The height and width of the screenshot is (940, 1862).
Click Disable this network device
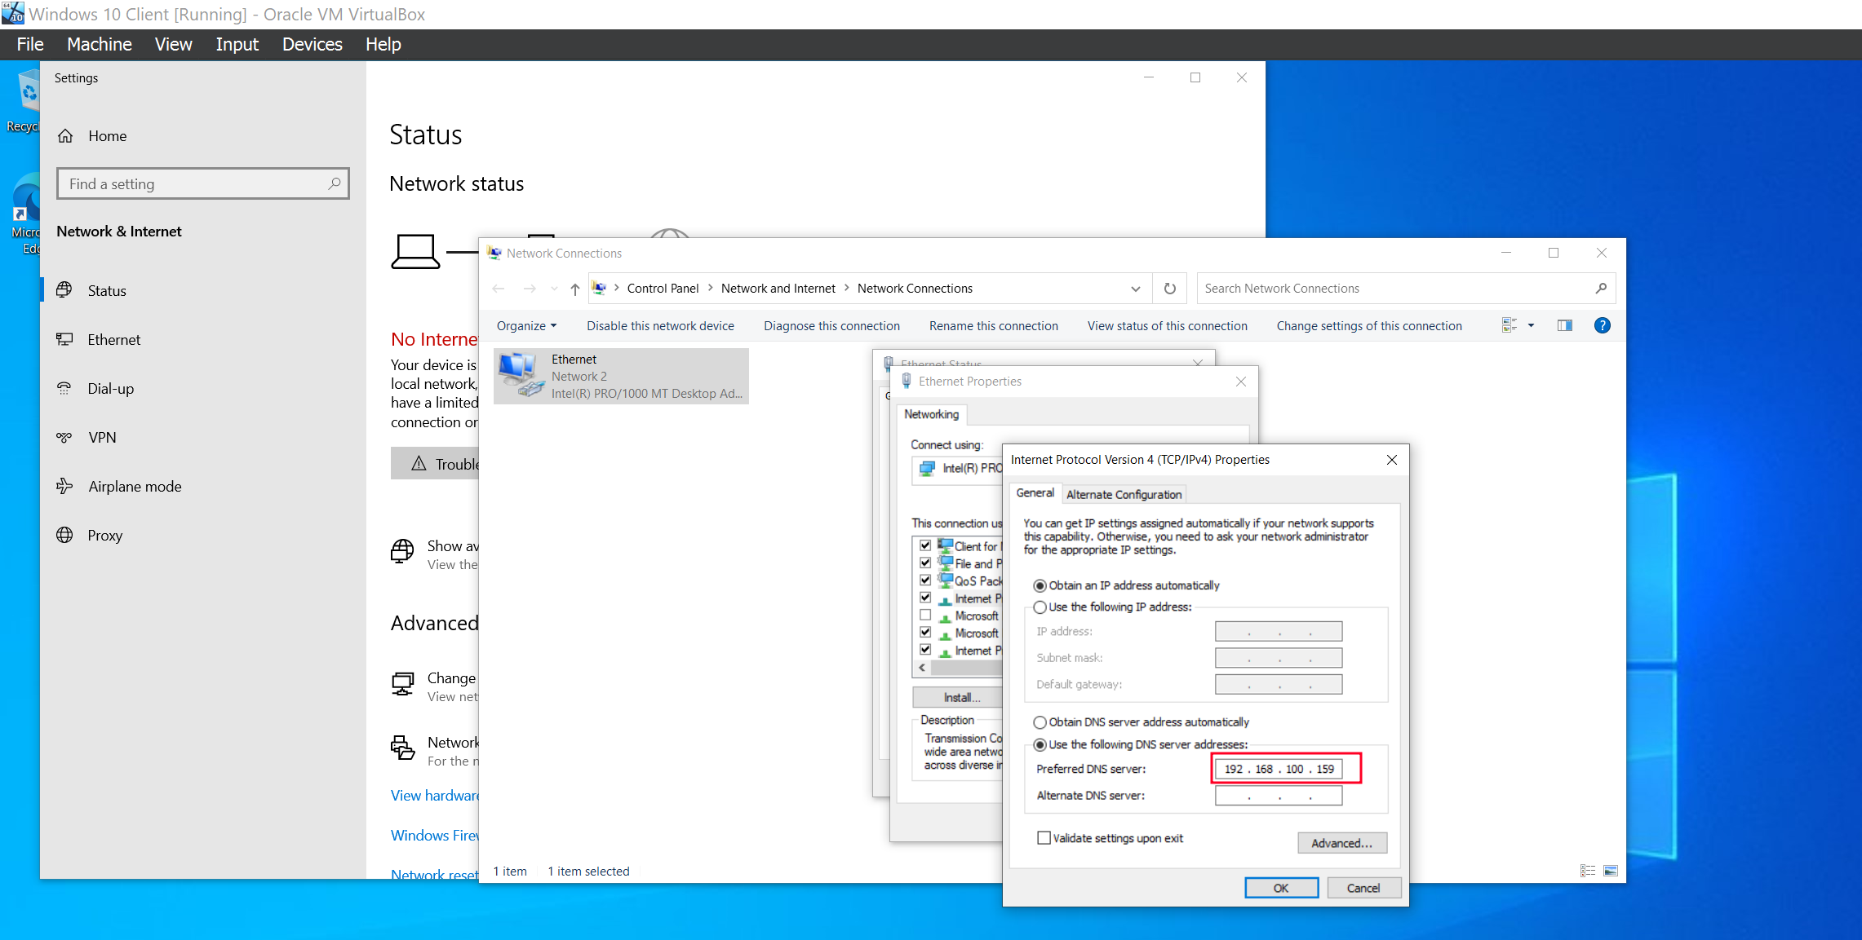tap(660, 326)
